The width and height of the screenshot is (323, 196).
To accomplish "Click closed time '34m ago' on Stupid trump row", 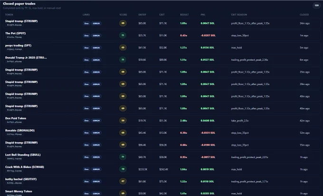I will (304, 23).
